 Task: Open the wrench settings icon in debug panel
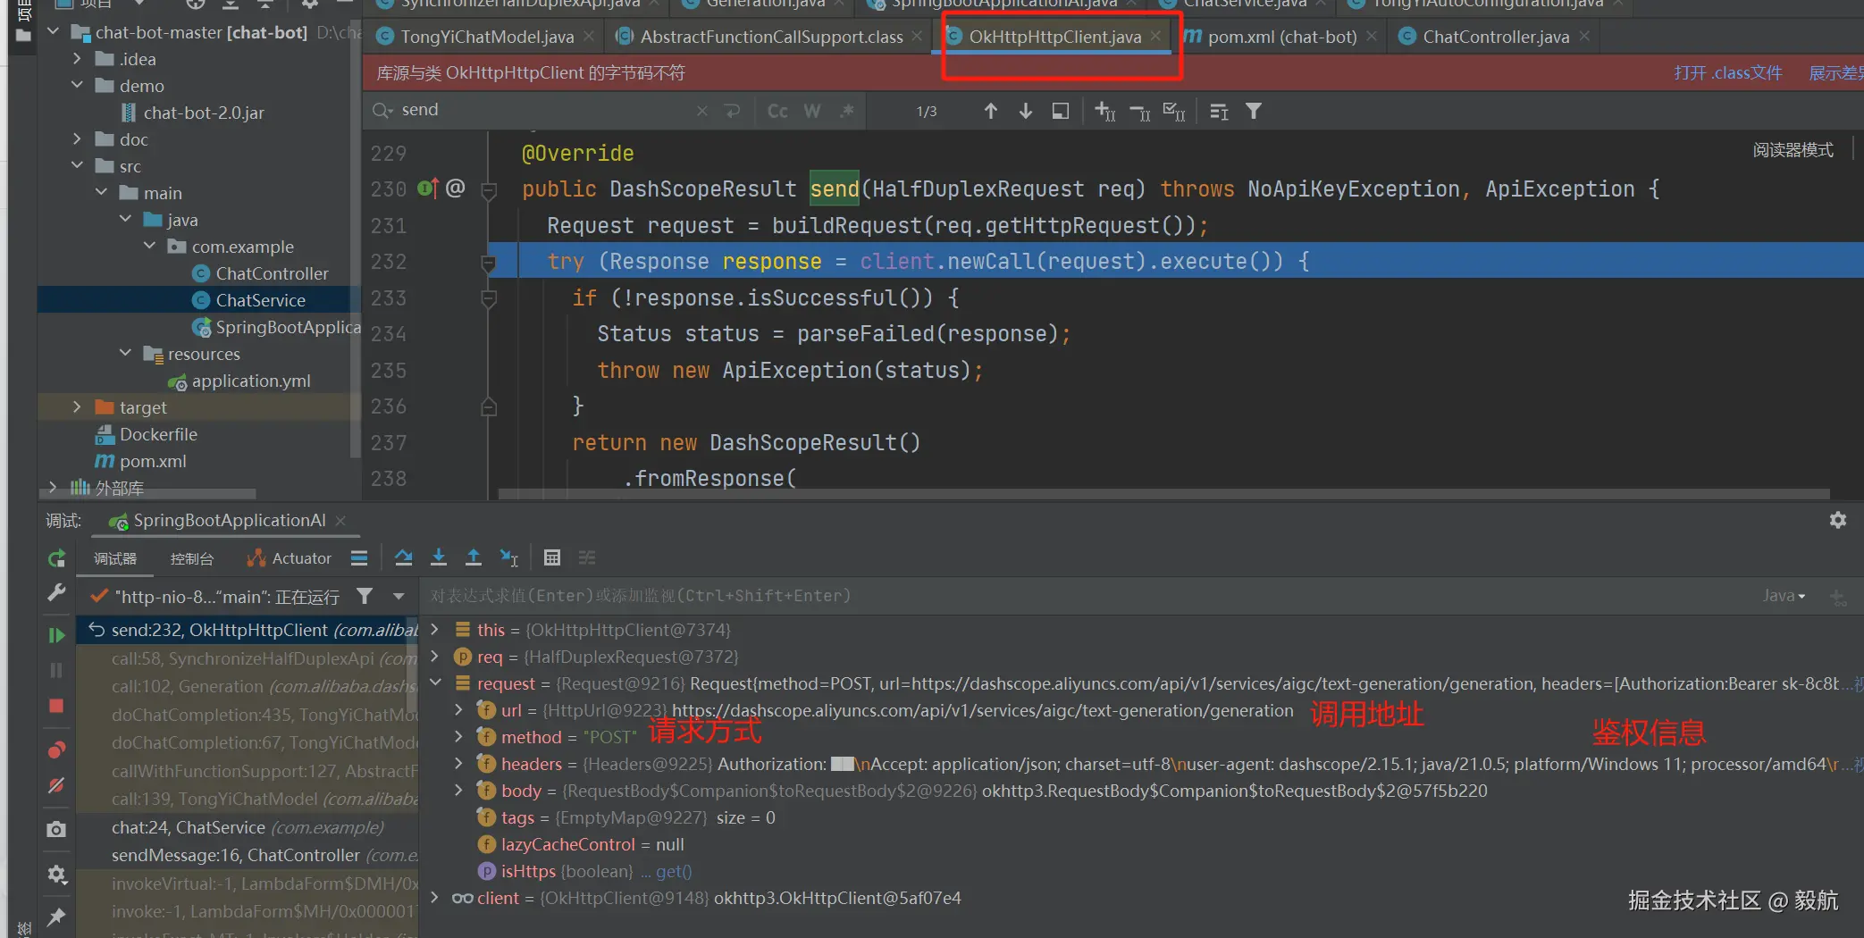tap(56, 592)
